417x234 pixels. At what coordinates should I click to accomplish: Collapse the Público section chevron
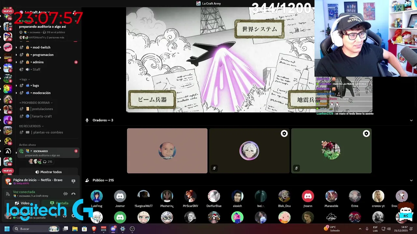[411, 180]
